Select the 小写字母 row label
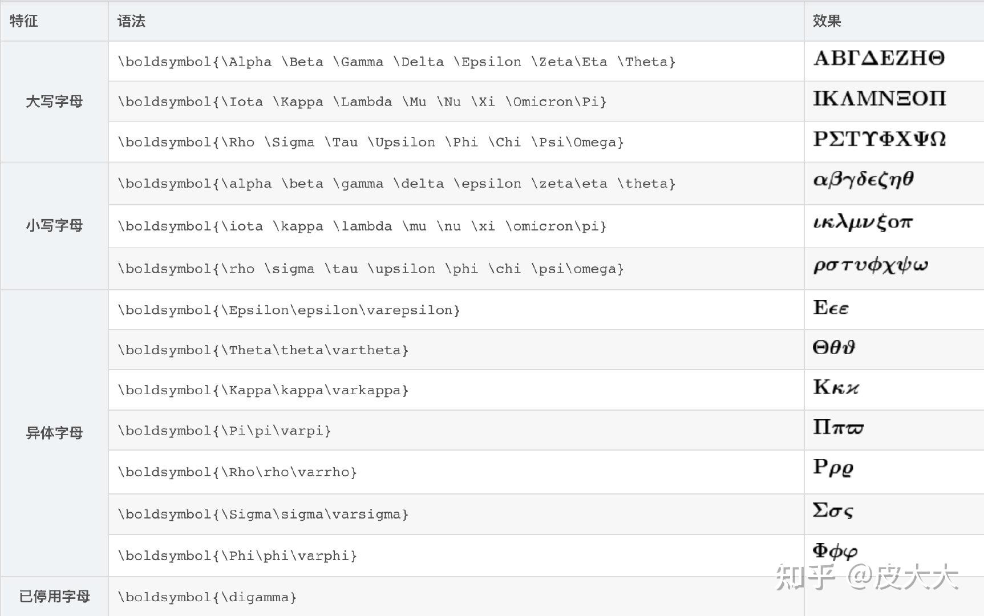This screenshot has height=616, width=984. (54, 225)
